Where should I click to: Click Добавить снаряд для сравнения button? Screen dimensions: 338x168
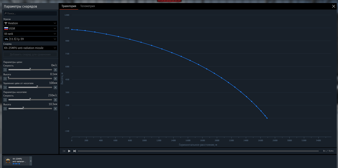[x=30, y=54]
